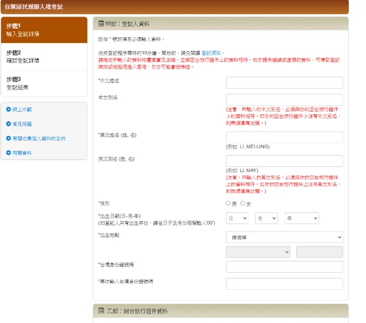This screenshot has height=323, width=366.
Task: Click arrow icon beside 網上示範
Action: pos(9,109)
